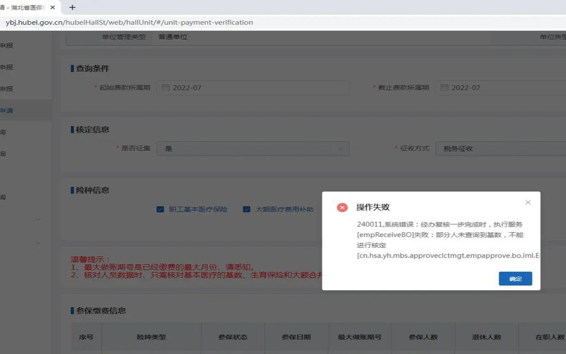Viewport: 566px width, 354px height.
Task: Click calendar icon in 起始费款所属期 field
Action: tap(166, 88)
